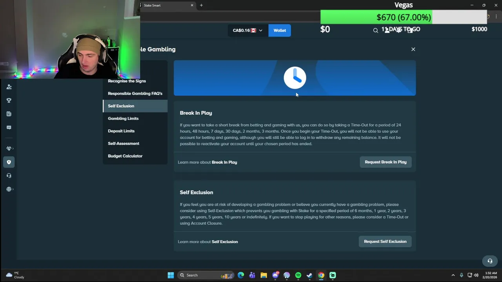The width and height of the screenshot is (502, 282).
Task: Open the Cloudy weather widget
Action: pyautogui.click(x=15, y=275)
